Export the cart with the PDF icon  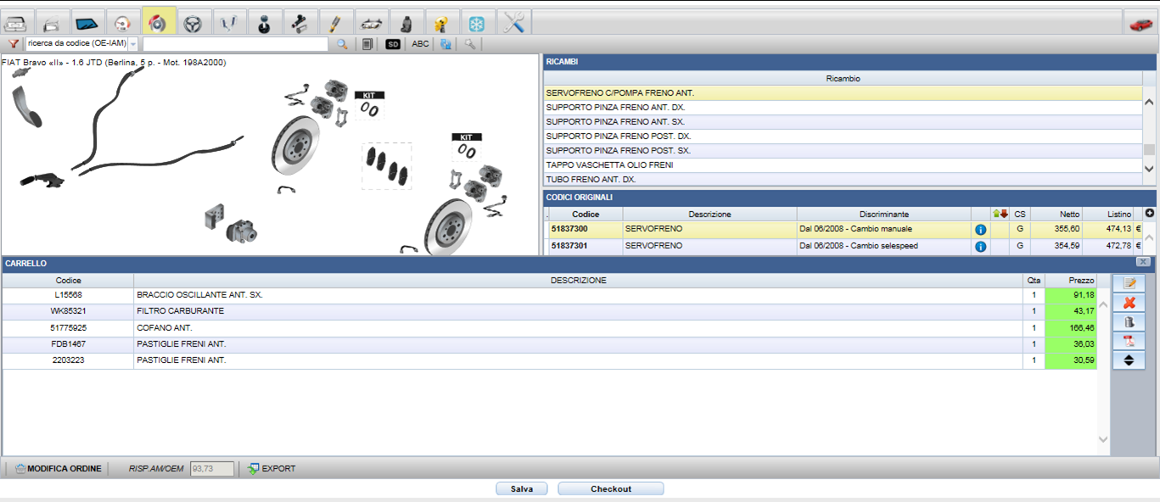click(1129, 341)
